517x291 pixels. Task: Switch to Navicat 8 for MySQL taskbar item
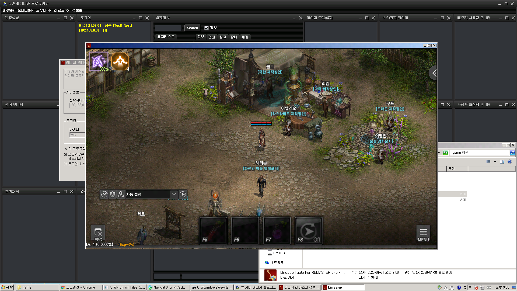coord(168,287)
